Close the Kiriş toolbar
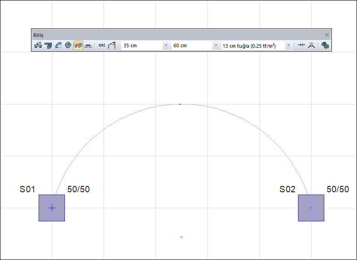 (x=327, y=35)
